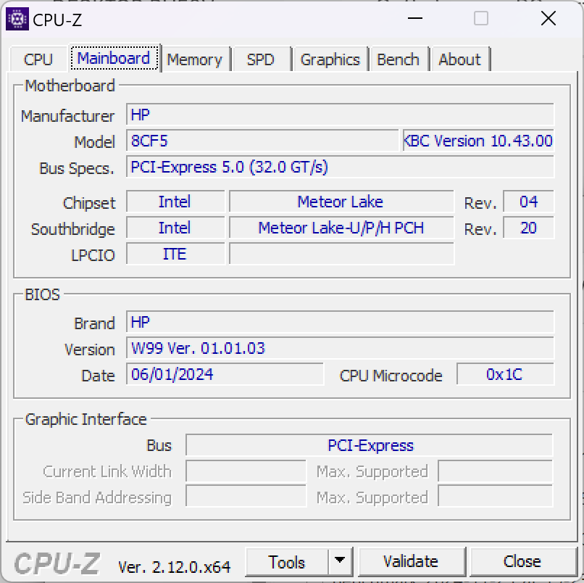Click the Model field showing 8CF5

262,141
